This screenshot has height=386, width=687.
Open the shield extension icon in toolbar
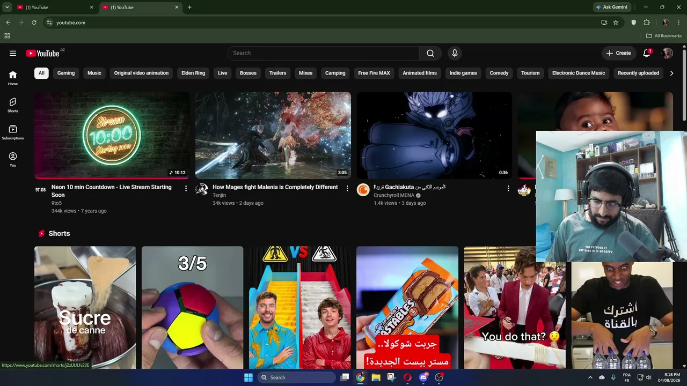(634, 23)
